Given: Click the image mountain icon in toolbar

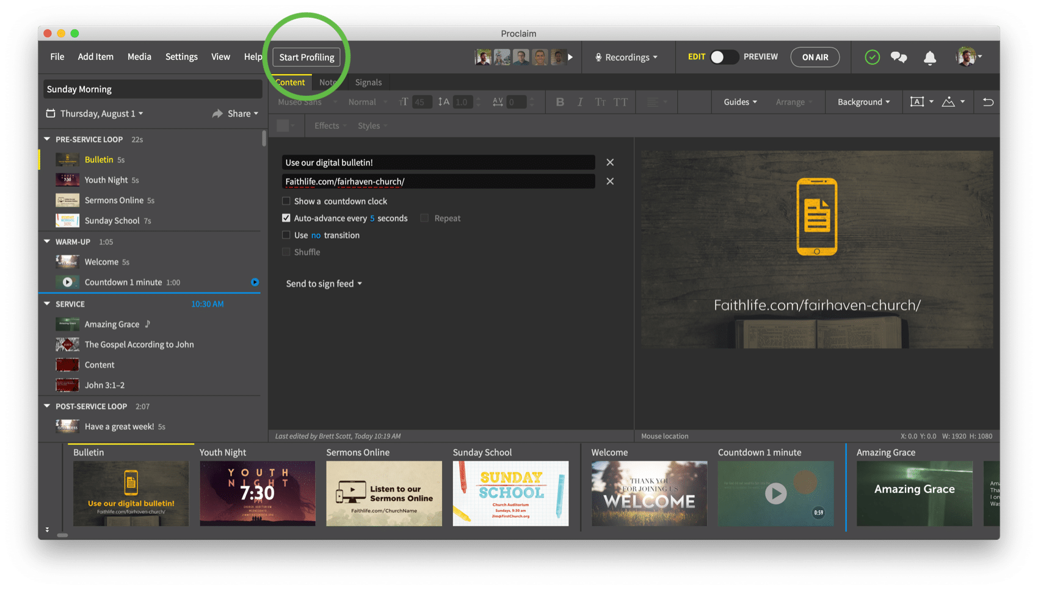Looking at the screenshot, I should (948, 102).
